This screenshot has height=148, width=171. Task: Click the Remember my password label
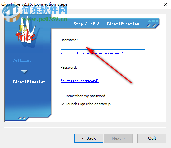85,96
